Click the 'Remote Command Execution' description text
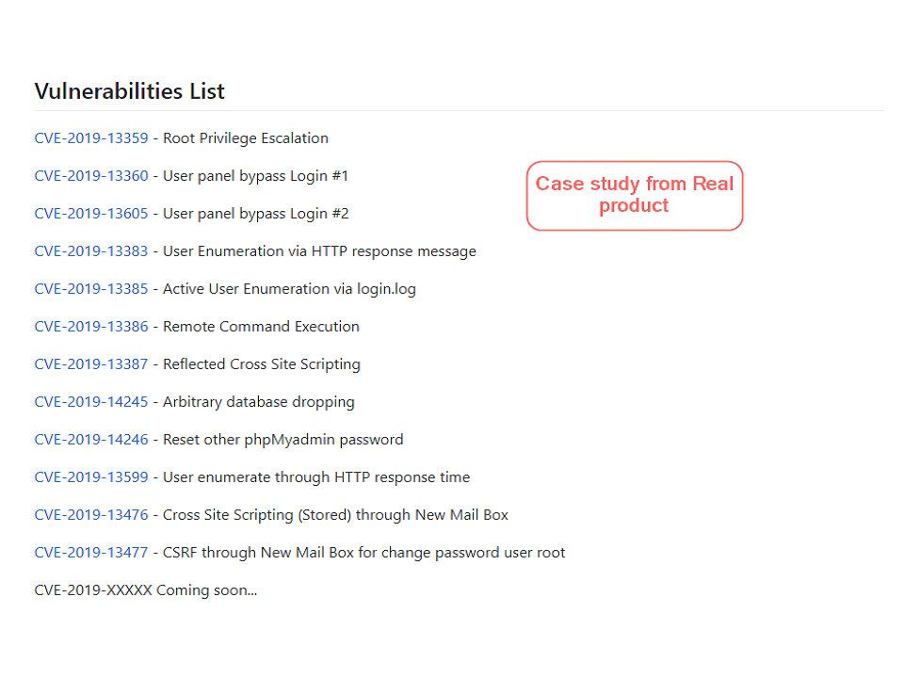 pos(261,327)
